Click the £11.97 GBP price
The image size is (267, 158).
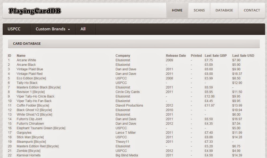(209, 105)
